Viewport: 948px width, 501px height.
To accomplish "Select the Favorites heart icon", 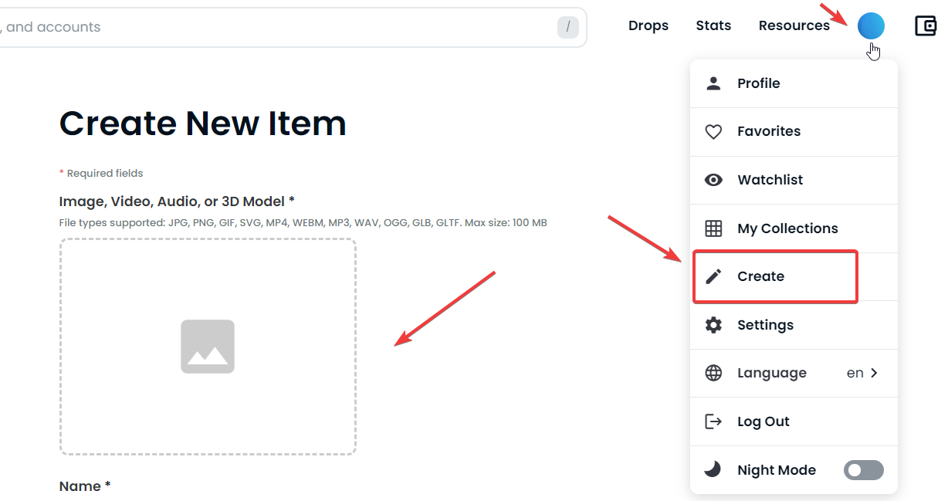I will pos(714,131).
